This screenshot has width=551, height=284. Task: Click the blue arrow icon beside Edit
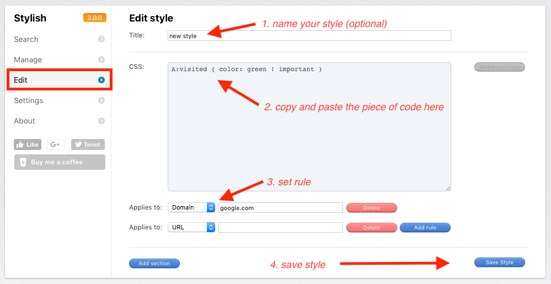(101, 80)
